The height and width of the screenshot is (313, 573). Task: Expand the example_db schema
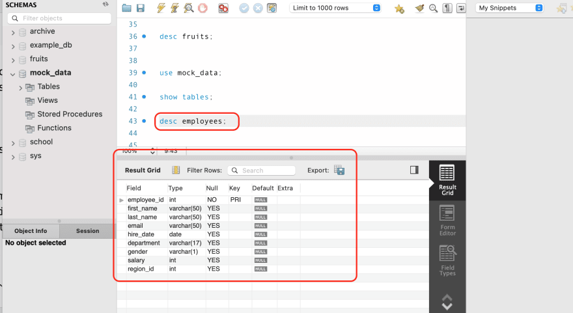pos(13,46)
